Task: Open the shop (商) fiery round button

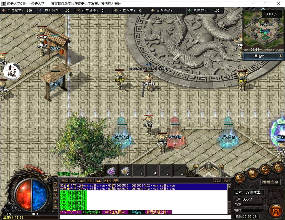Action: tap(276, 211)
